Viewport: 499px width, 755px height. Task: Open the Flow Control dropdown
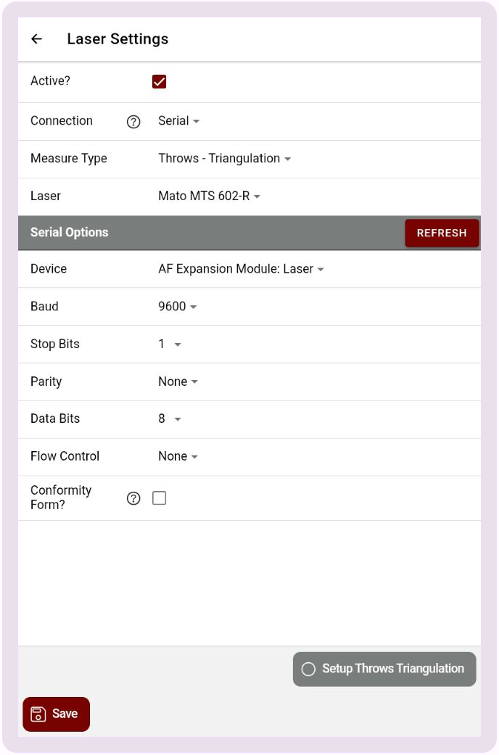coord(178,456)
